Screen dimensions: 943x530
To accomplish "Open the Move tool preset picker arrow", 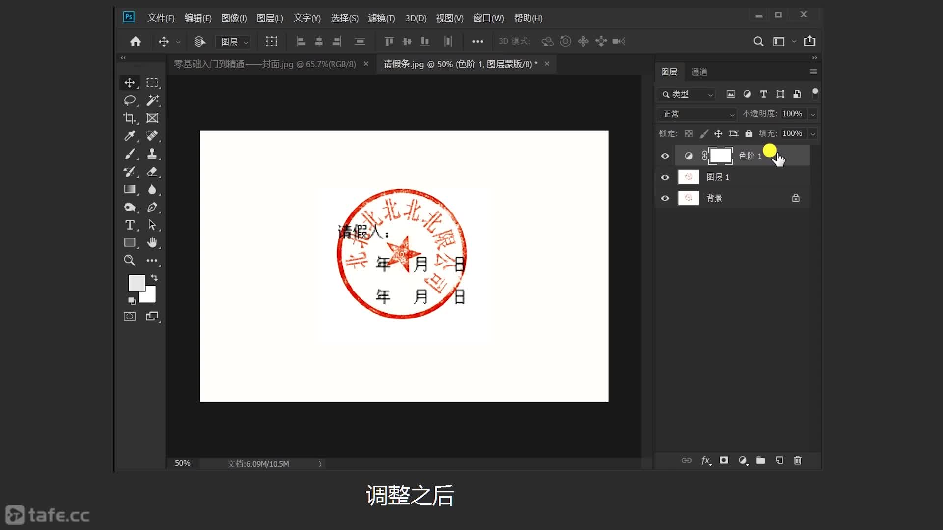I will [x=178, y=42].
